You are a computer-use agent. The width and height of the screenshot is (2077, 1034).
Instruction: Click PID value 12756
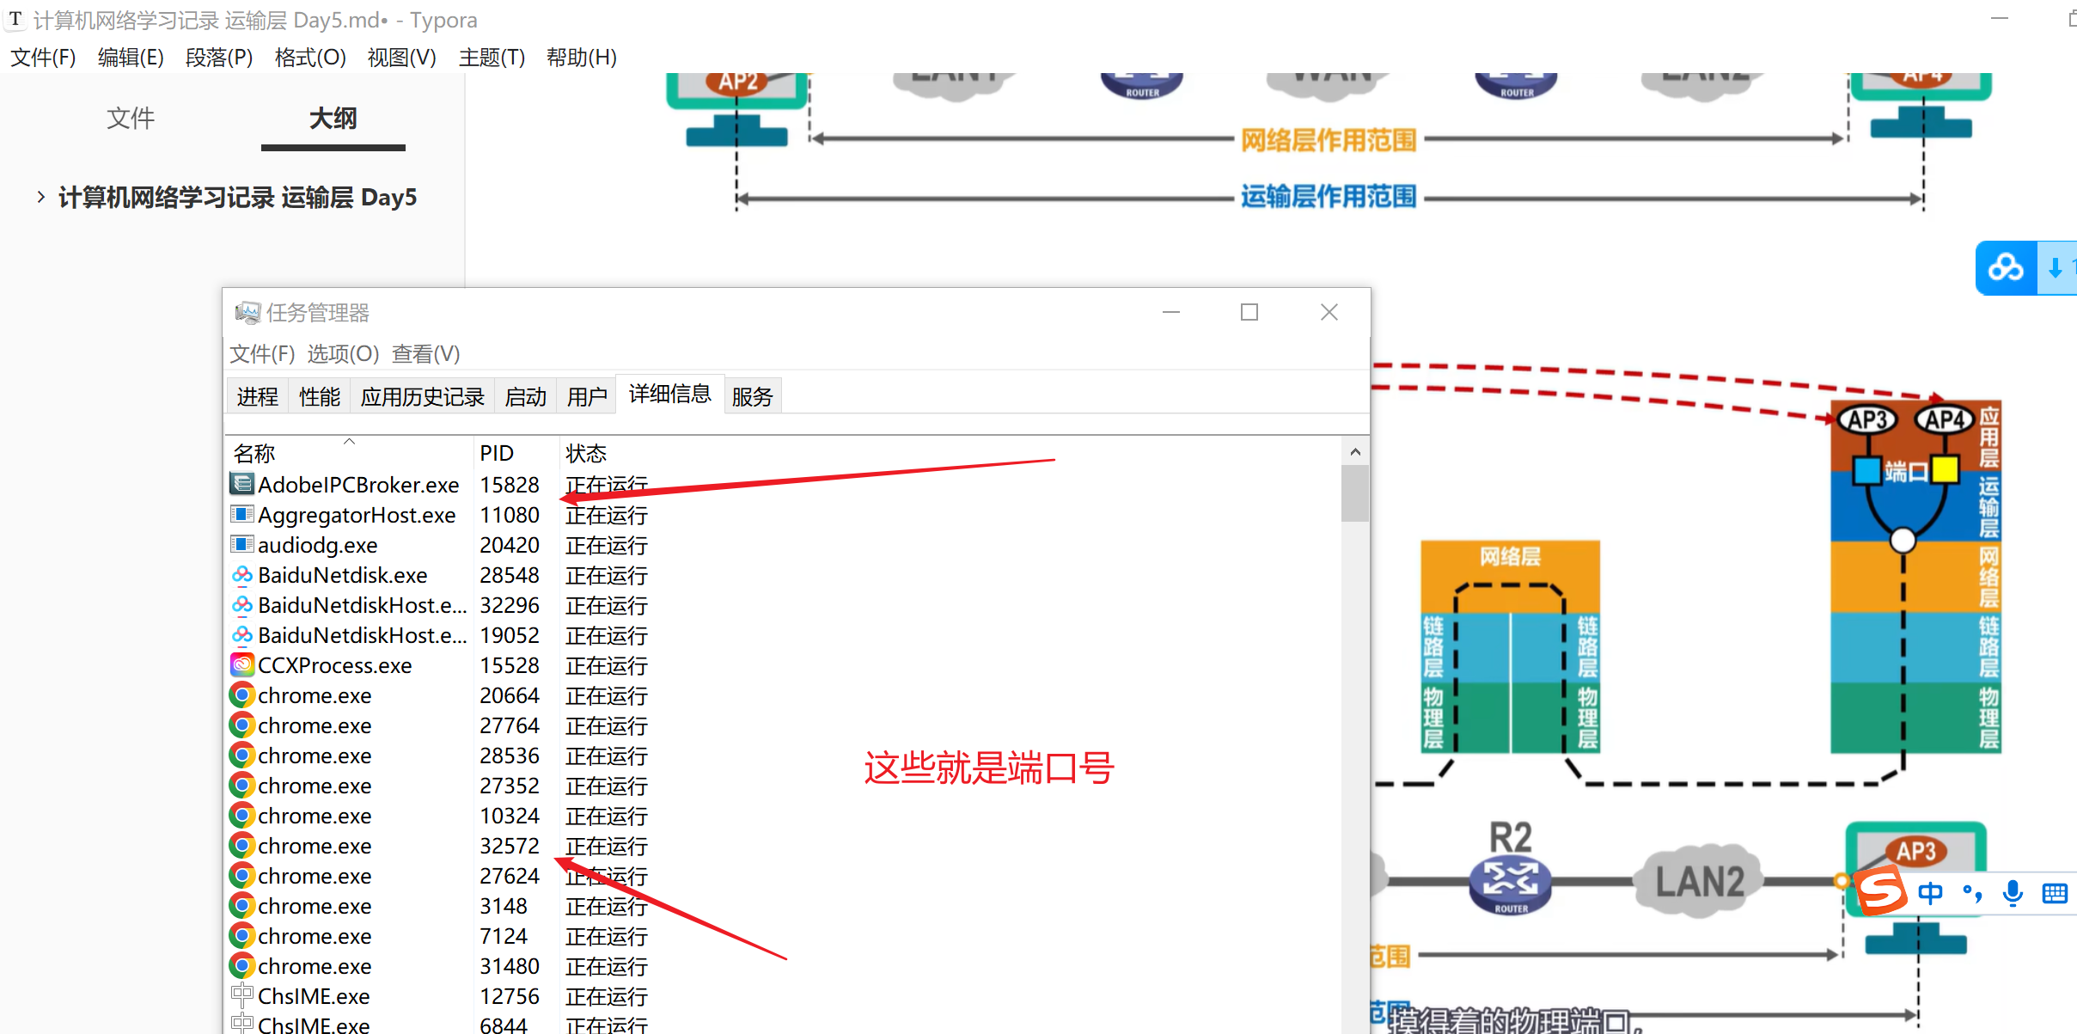tap(510, 996)
